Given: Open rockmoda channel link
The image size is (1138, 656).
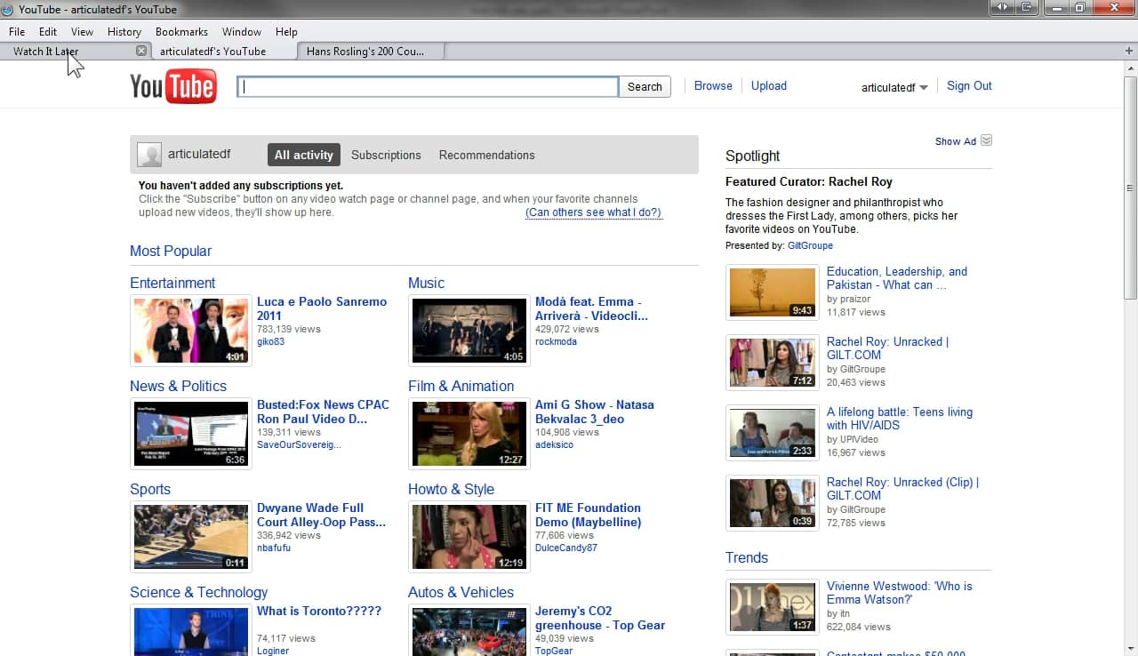Looking at the screenshot, I should click(556, 341).
